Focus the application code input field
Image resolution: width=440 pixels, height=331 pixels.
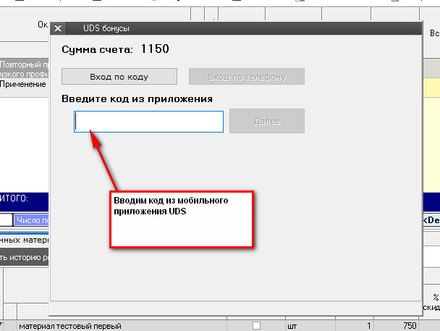[x=149, y=122]
